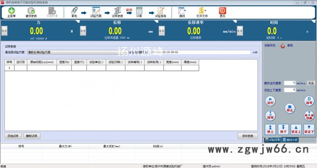The image size is (317, 168).
Task: Click the round 回零 return-to-zero button
Action: click(x=270, y=116)
